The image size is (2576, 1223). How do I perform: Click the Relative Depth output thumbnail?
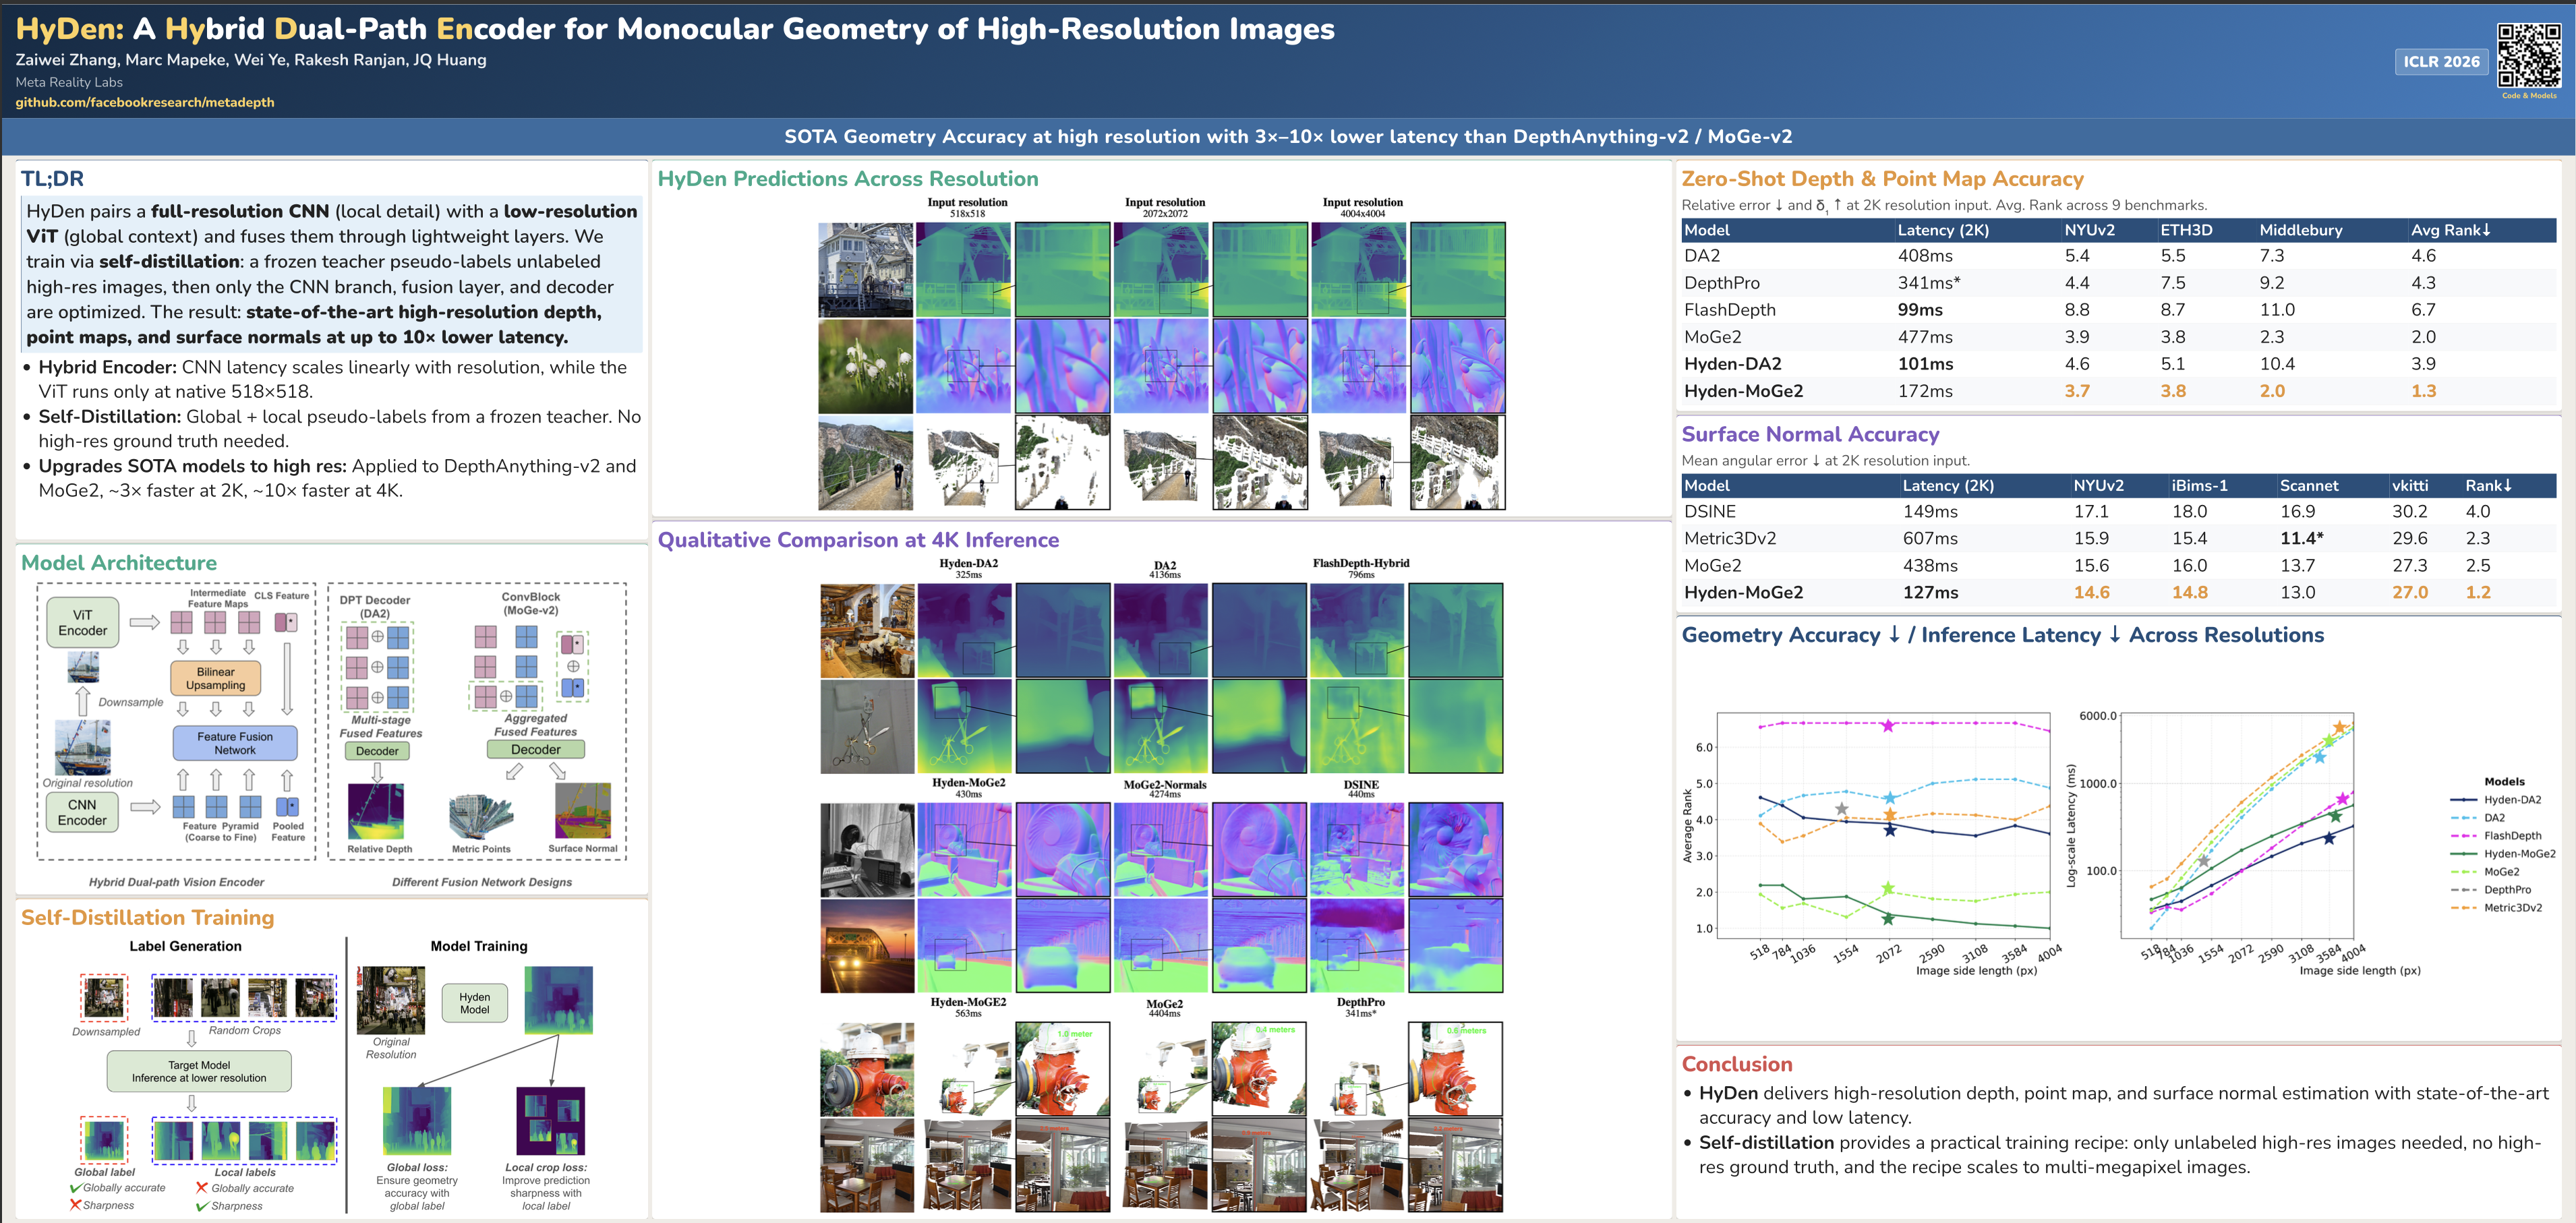click(376, 812)
